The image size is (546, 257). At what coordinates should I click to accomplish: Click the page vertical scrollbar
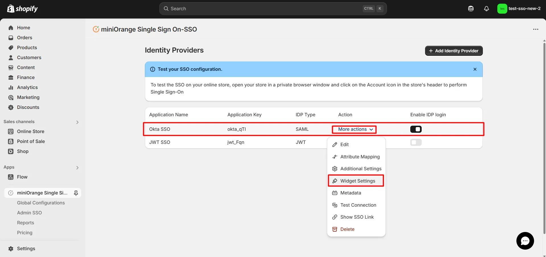pyautogui.click(x=544, y=138)
